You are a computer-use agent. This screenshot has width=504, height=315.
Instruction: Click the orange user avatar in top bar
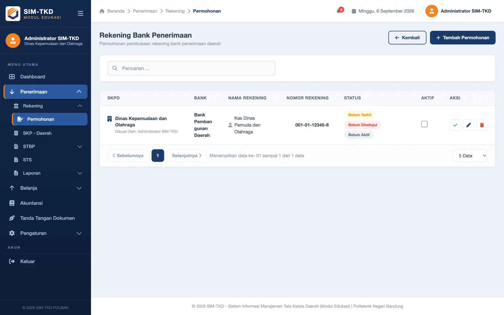[x=432, y=11]
